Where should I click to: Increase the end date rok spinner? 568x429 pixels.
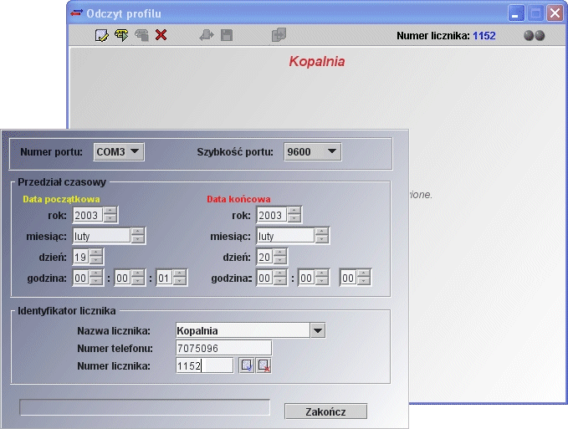tap(294, 212)
